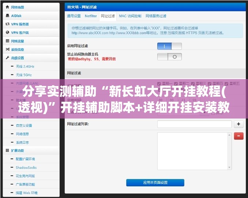This screenshot has height=198, width=248.
Task: Open 配置扩展环境 page
Action: [25, 159]
